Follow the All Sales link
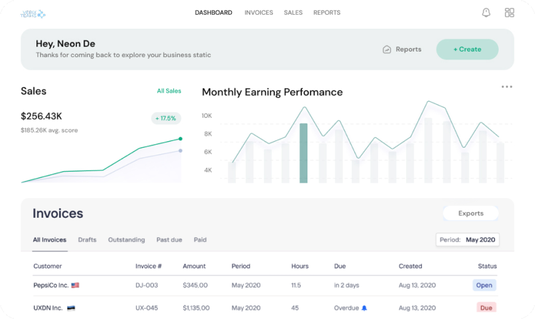Screen dimensions: 535x319 coord(168,91)
